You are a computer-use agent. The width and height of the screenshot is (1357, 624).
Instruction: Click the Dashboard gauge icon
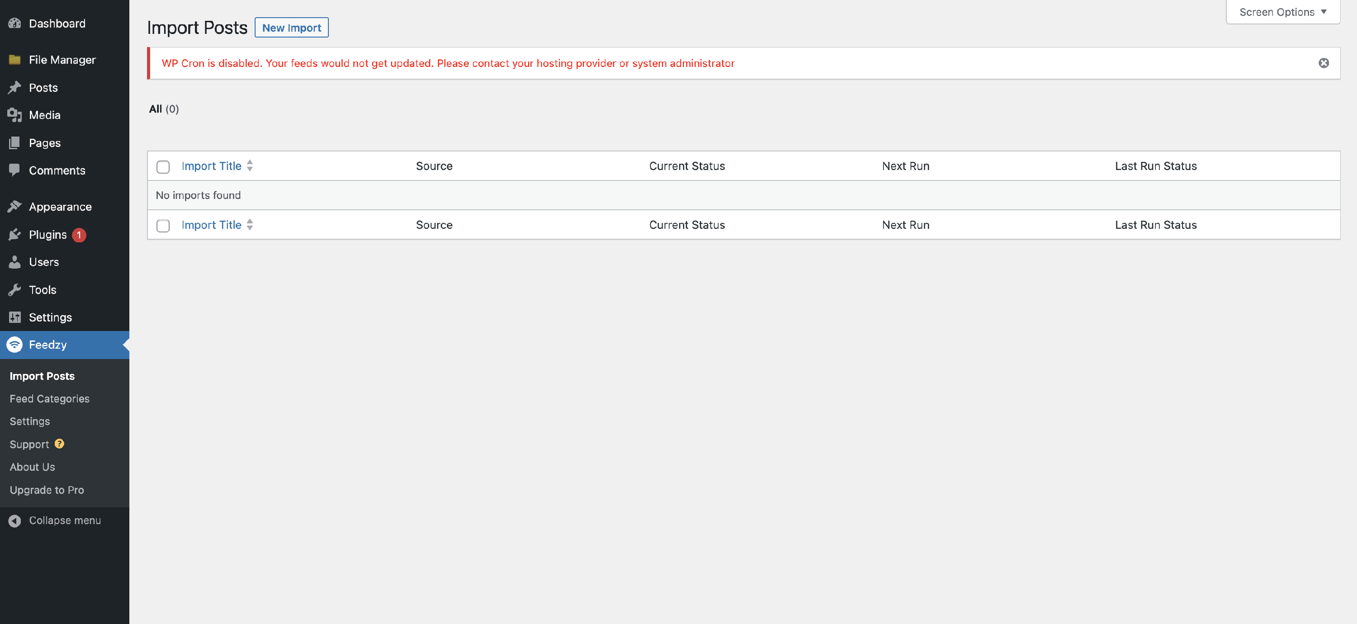pyautogui.click(x=15, y=23)
